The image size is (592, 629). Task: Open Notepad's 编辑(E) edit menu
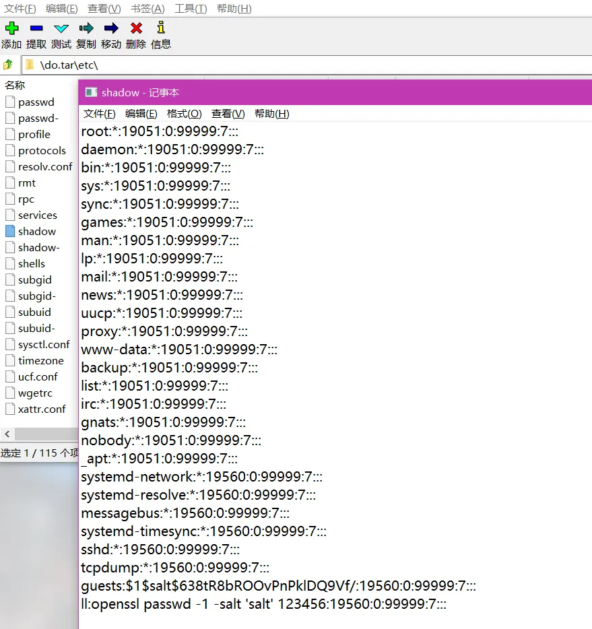[x=141, y=114]
